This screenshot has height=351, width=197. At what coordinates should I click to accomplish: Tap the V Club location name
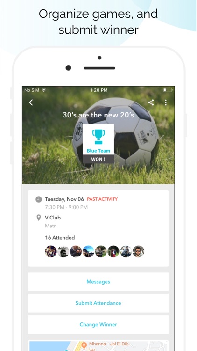53,218
